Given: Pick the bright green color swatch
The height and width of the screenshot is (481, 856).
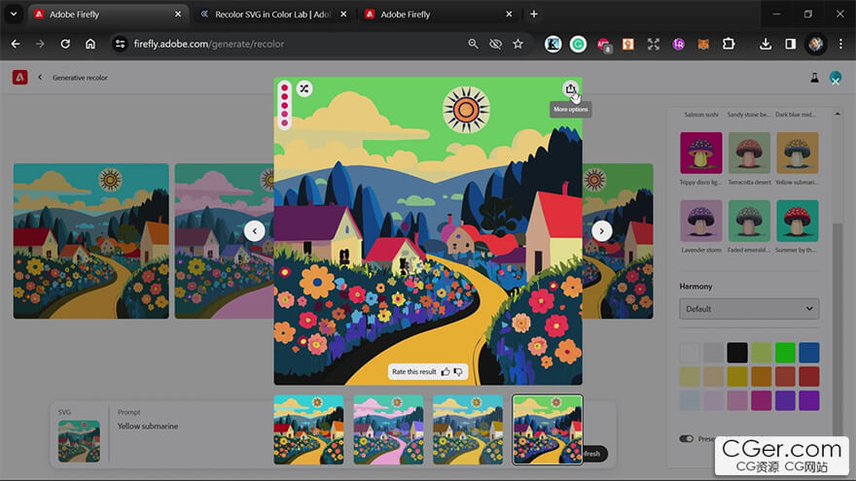Looking at the screenshot, I should pos(784,353).
